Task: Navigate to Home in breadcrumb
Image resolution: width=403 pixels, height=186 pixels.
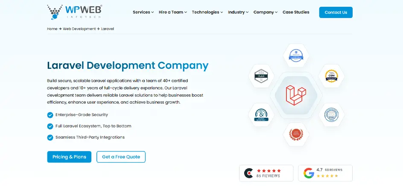Action: coord(52,29)
